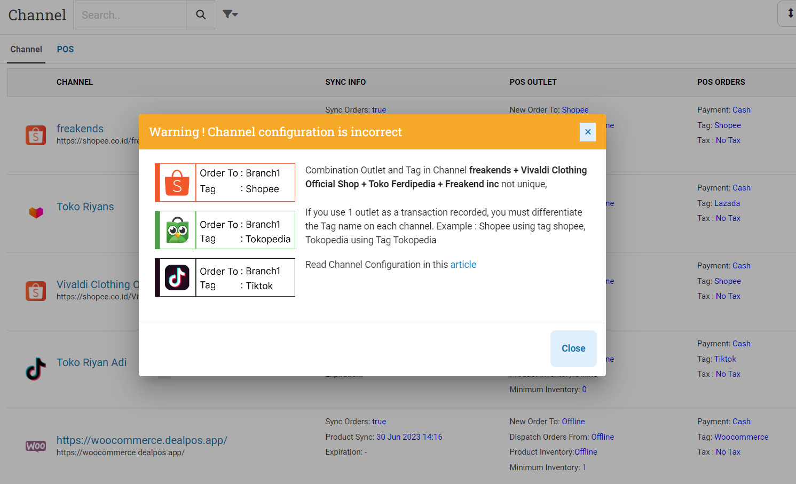Image resolution: width=796 pixels, height=484 pixels.
Task: Click the Close button in dialog
Action: pos(573,348)
